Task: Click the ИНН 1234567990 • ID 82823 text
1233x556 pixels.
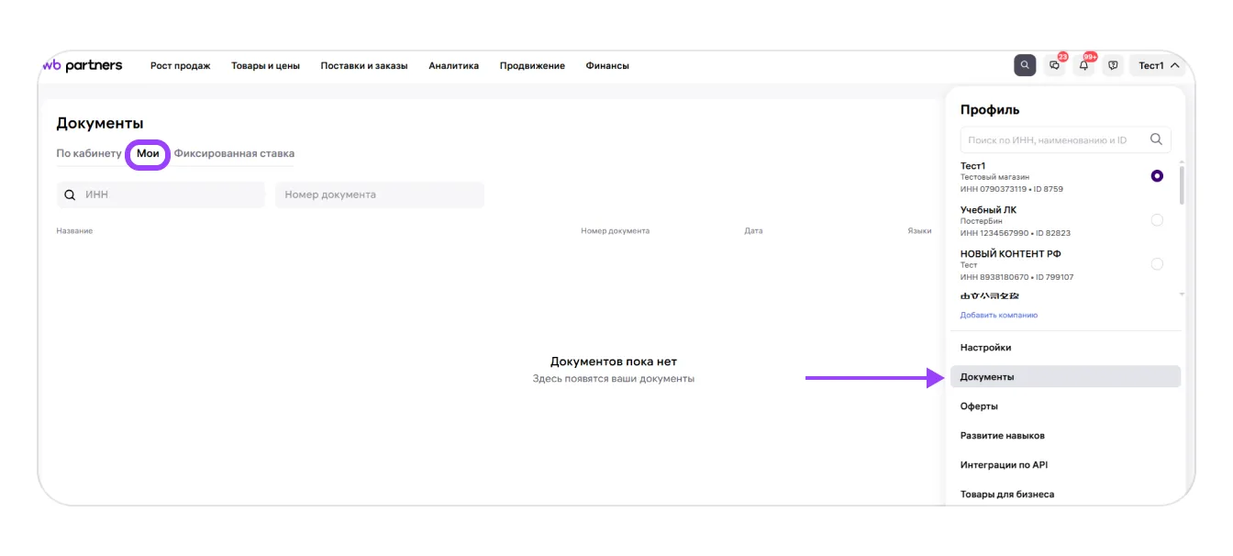Action: click(1016, 233)
